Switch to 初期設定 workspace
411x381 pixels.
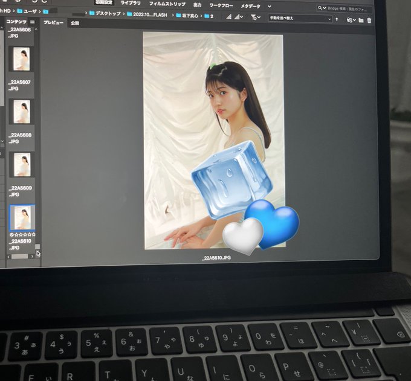pyautogui.click(x=104, y=2)
